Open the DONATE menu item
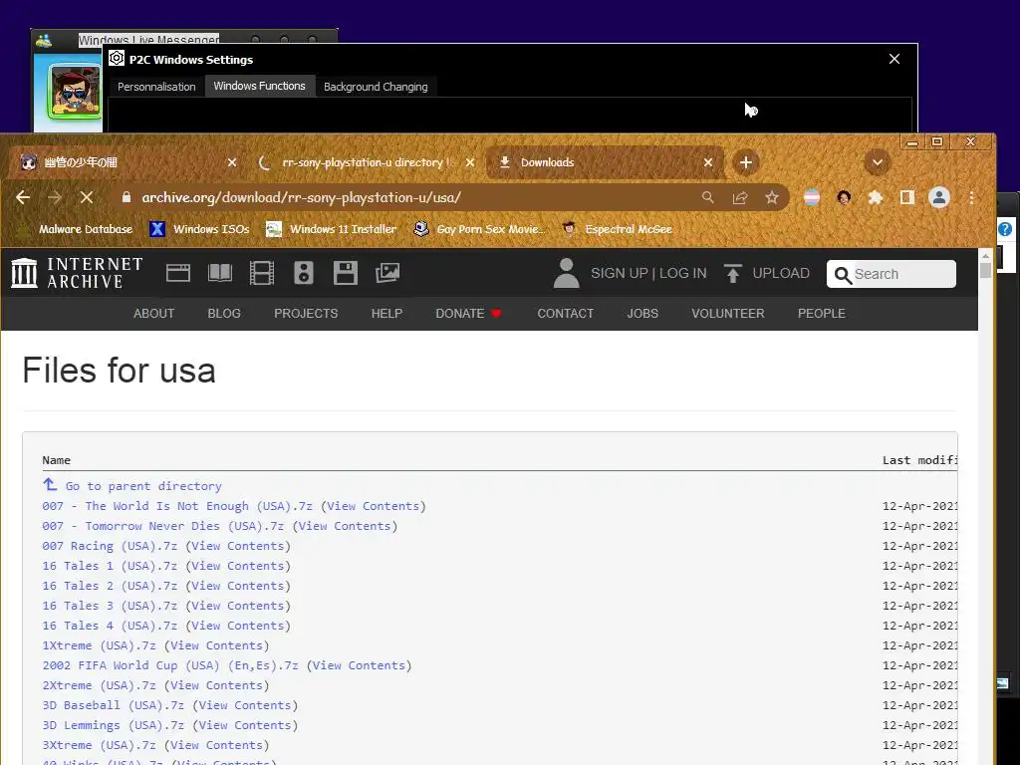The height and width of the screenshot is (765, 1020). (468, 314)
